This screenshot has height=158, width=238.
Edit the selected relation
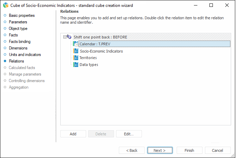129,134
